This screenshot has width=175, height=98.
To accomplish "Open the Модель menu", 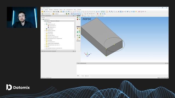I will (51, 10).
